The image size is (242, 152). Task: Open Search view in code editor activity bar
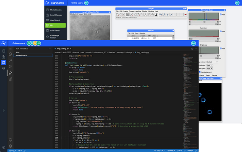10,60
